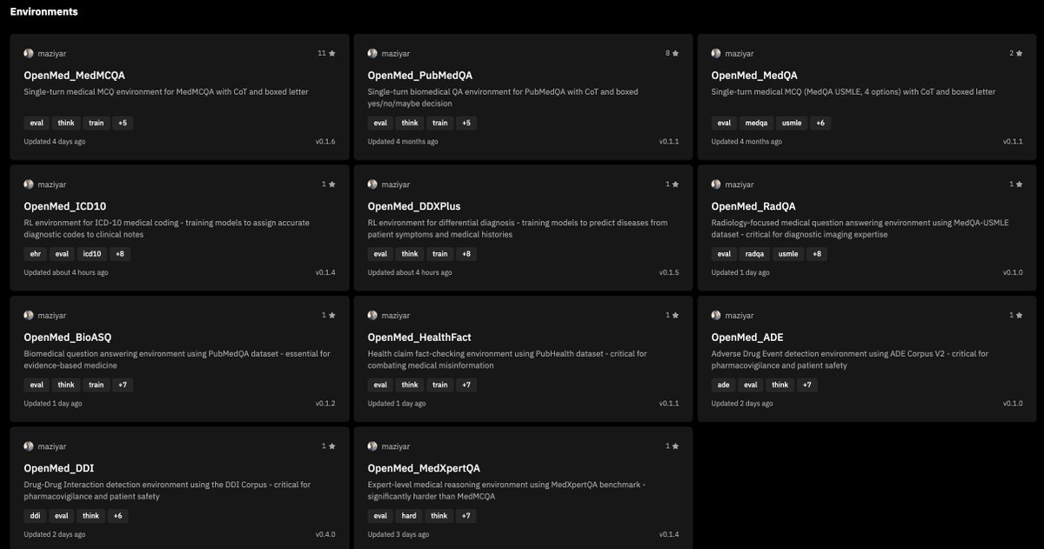Expand the +7 tags on OpenMed_ADE
The image size is (1044, 549).
pos(807,385)
